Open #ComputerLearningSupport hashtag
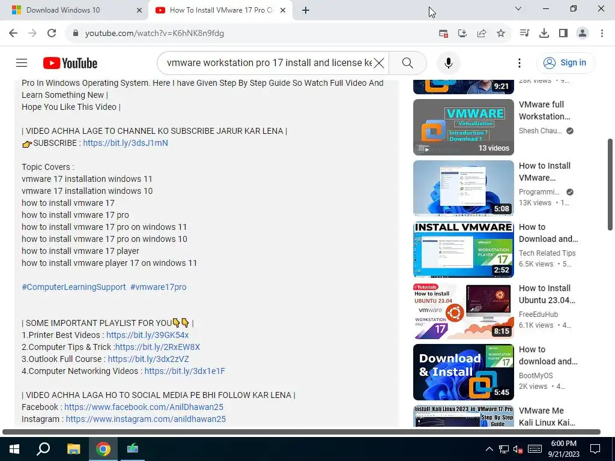Viewport: 615px width, 461px height. 74,286
